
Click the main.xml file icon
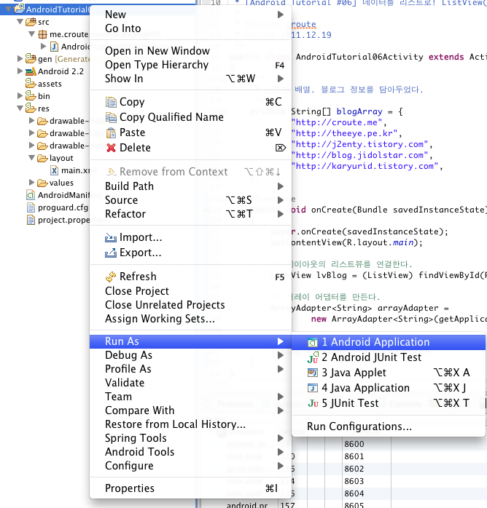point(54,170)
